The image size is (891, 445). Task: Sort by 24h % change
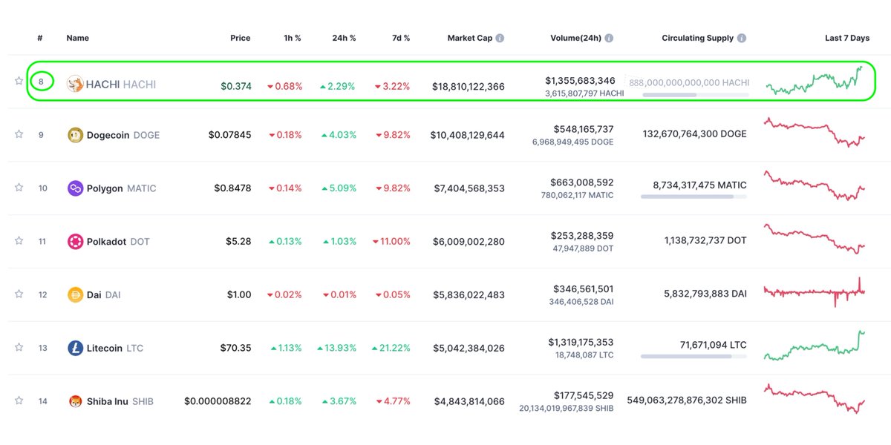pyautogui.click(x=342, y=38)
